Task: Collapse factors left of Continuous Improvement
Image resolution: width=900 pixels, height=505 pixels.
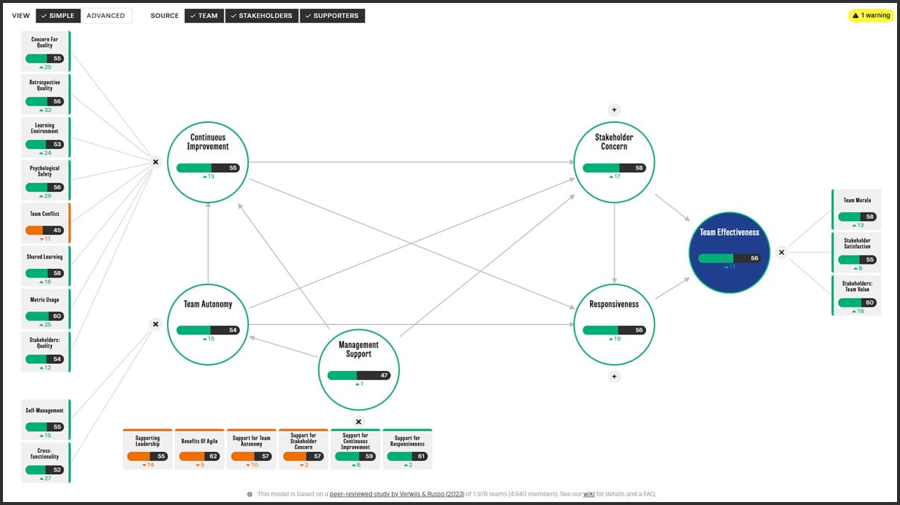Action: click(x=156, y=162)
